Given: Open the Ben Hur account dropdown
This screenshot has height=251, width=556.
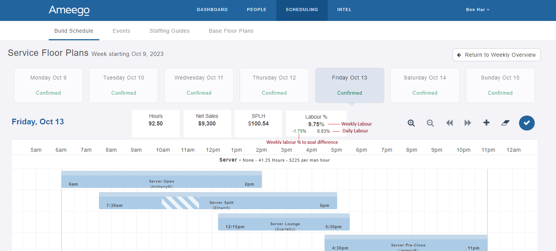Looking at the screenshot, I should (478, 10).
